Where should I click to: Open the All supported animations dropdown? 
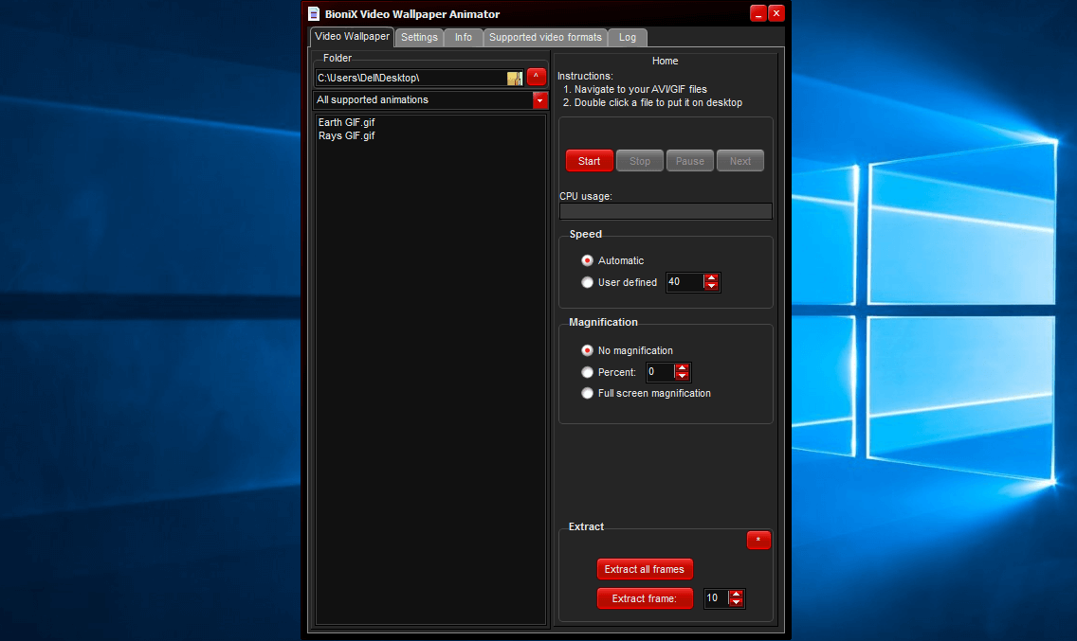(539, 99)
